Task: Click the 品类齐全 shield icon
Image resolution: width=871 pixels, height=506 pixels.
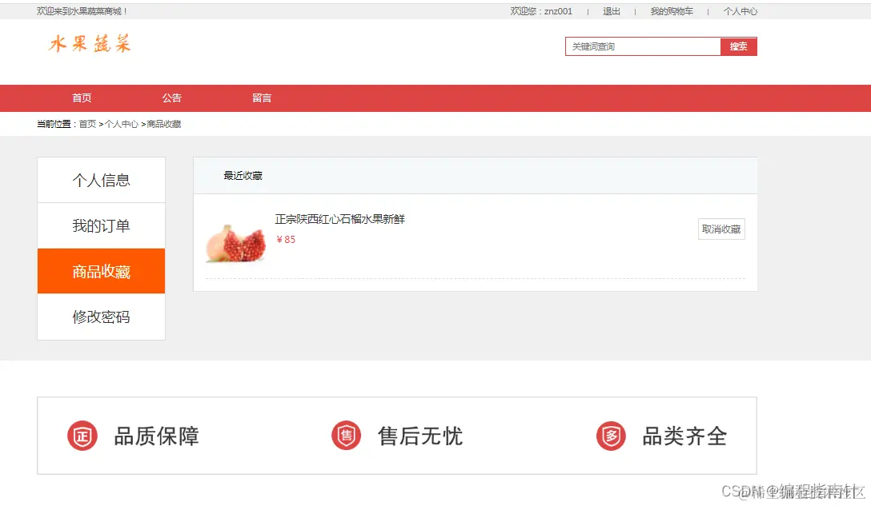Action: pyautogui.click(x=611, y=436)
